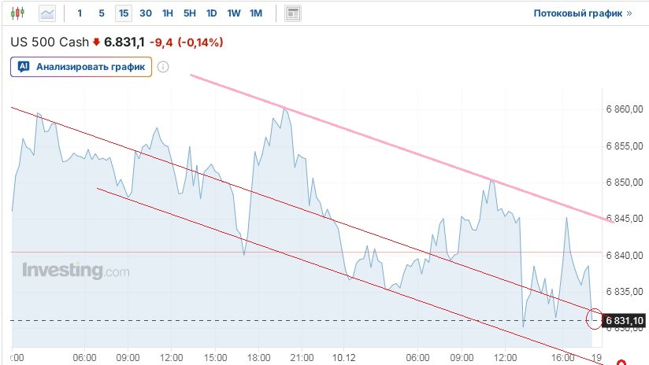The height and width of the screenshot is (365, 649).
Task: Switch to the 1H interval
Action: 168,13
